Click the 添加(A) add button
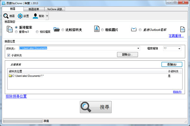Screen dimensions: 190x126 [172, 64]
